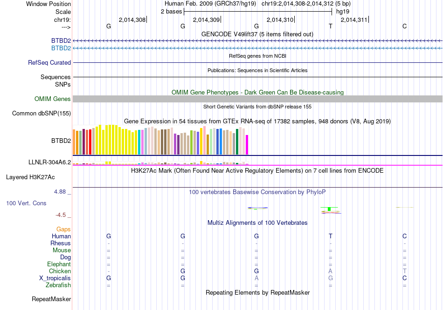The image size is (443, 310).
Task: Open 'Short Genetic Variants from dbSNP release 155'
Action: click(257, 107)
